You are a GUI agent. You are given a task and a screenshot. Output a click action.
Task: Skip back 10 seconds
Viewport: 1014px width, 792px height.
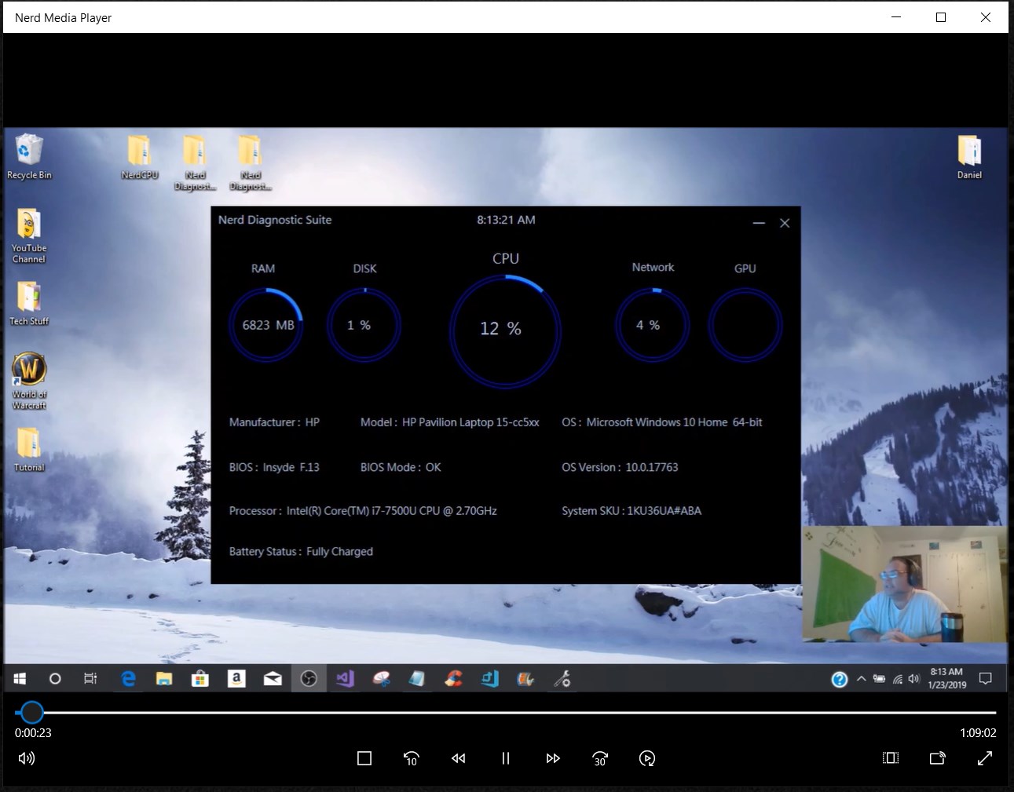(411, 758)
